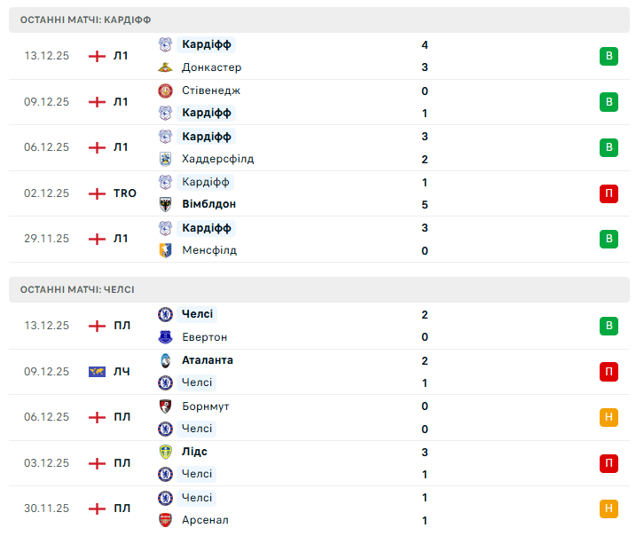The height and width of the screenshot is (536, 636).
Task: Click the Leeds club crest icon
Action: [165, 452]
